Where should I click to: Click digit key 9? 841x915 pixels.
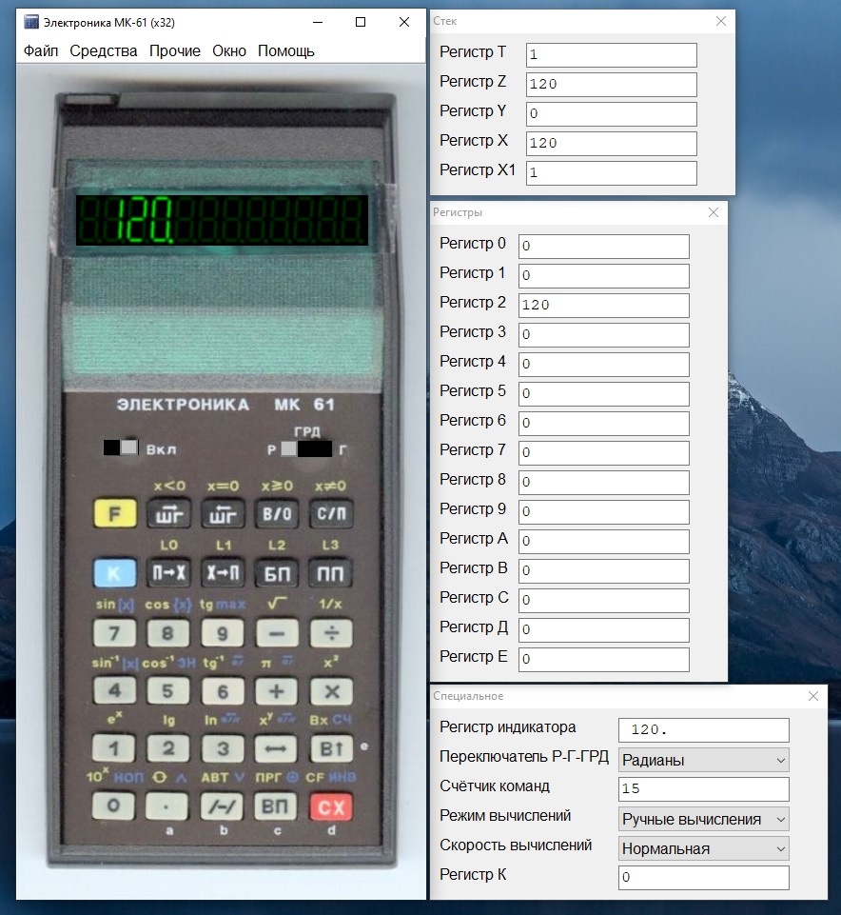(223, 632)
